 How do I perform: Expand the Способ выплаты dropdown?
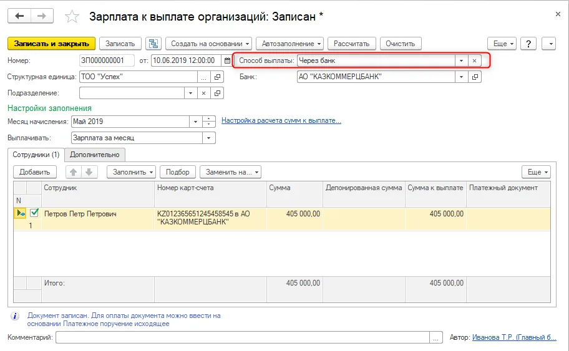click(461, 60)
